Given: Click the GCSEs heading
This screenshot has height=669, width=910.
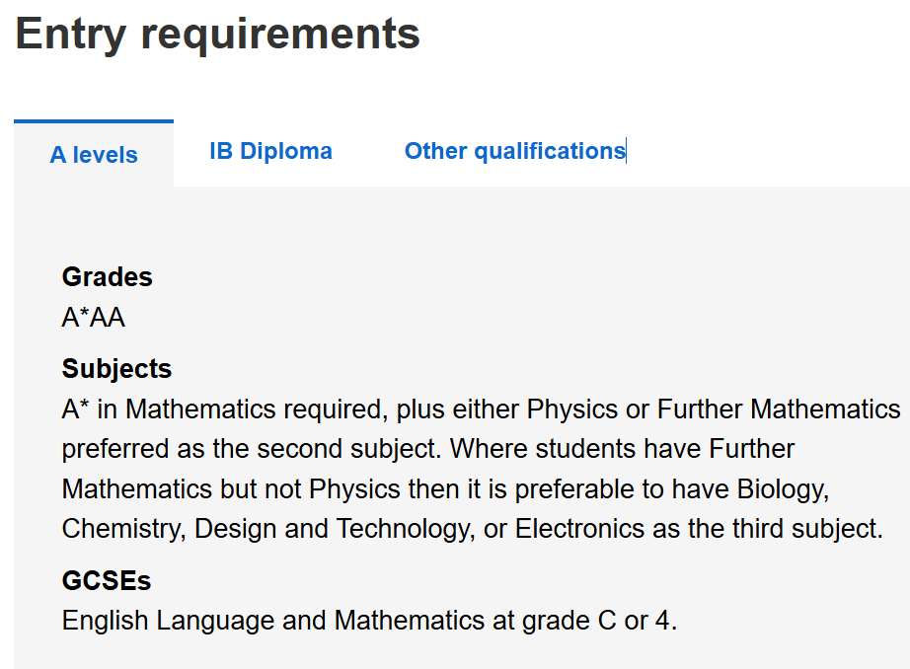Looking at the screenshot, I should (107, 581).
